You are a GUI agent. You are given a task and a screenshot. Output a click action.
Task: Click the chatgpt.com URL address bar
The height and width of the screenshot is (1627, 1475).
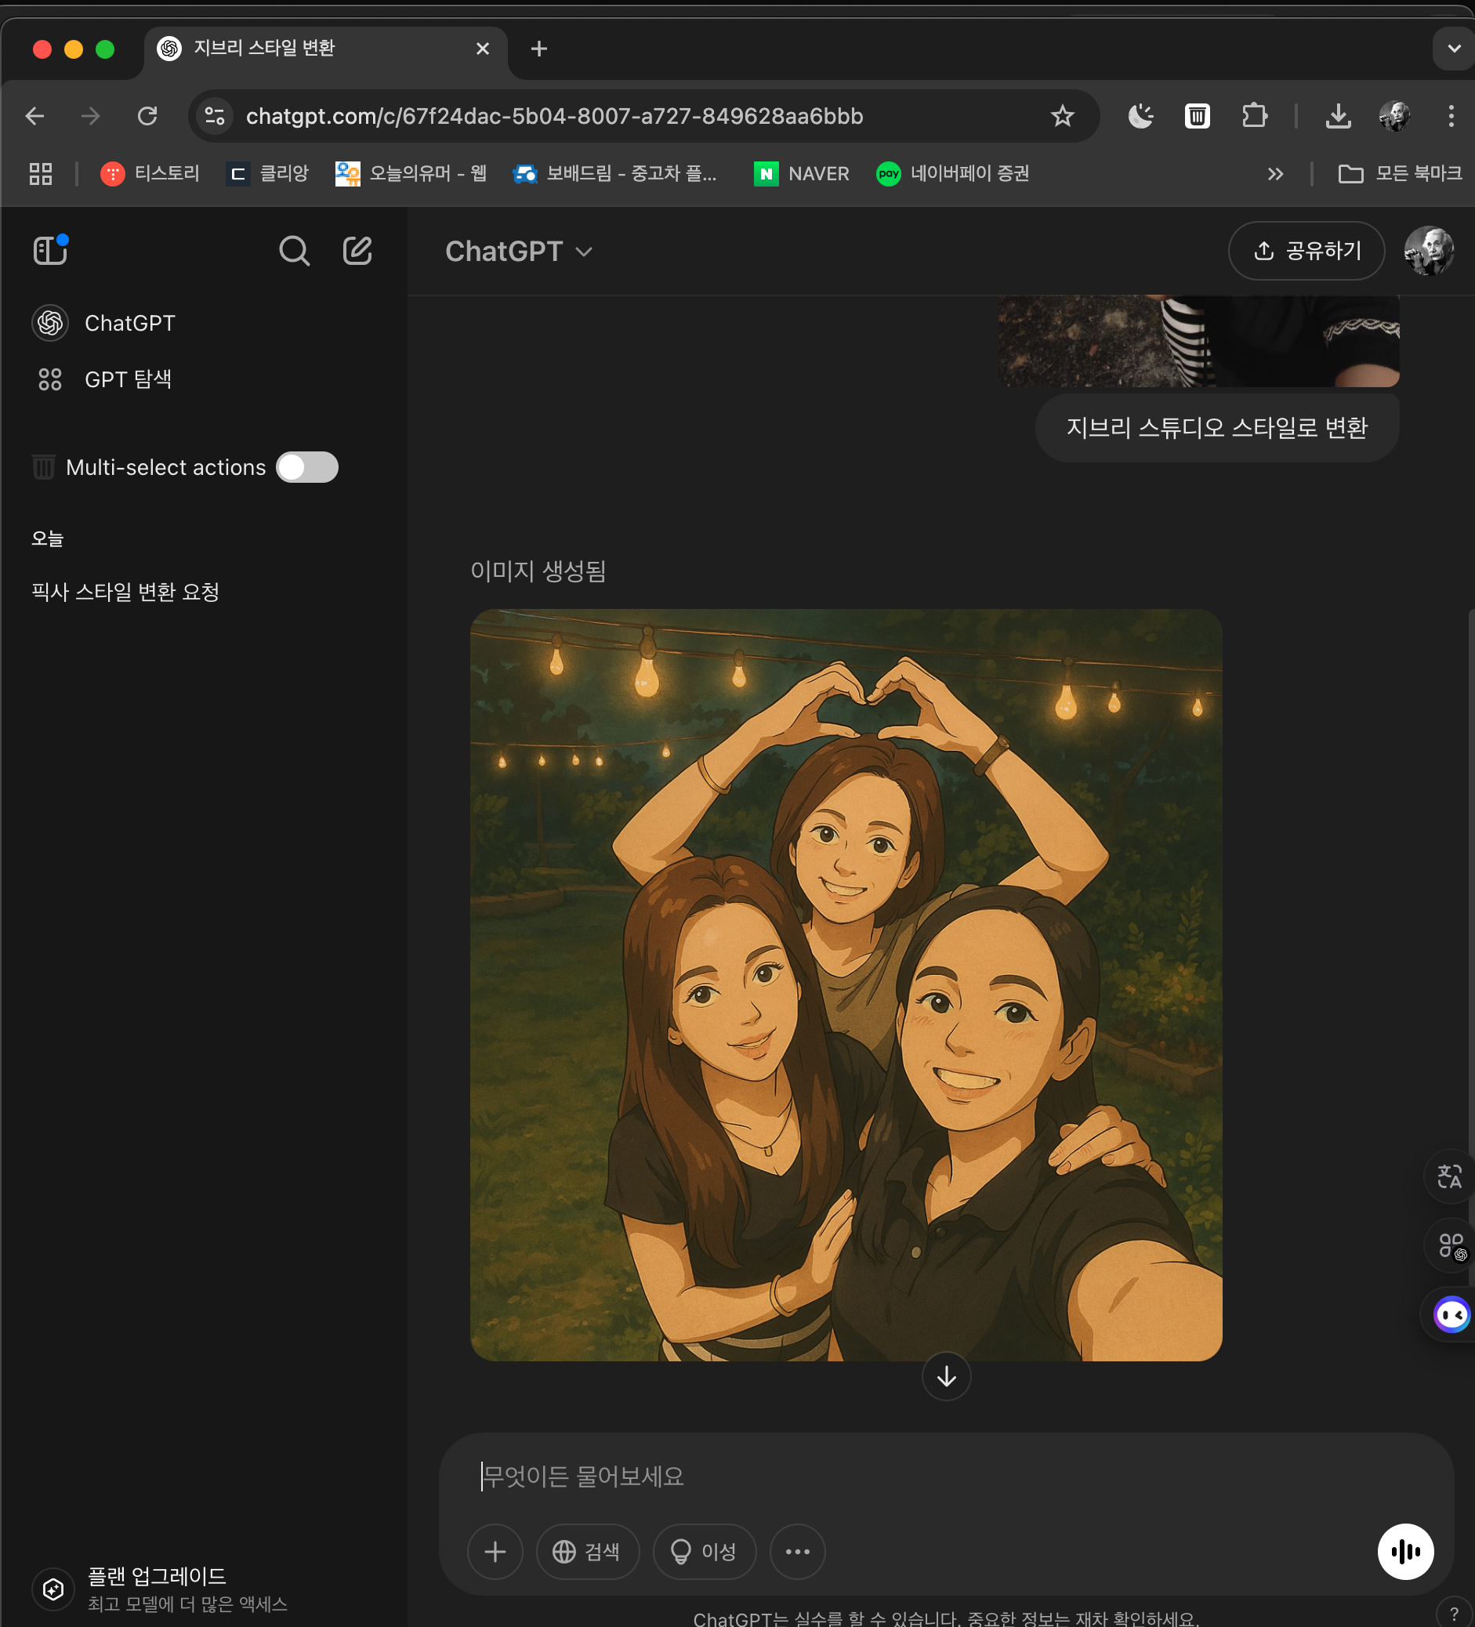[554, 116]
